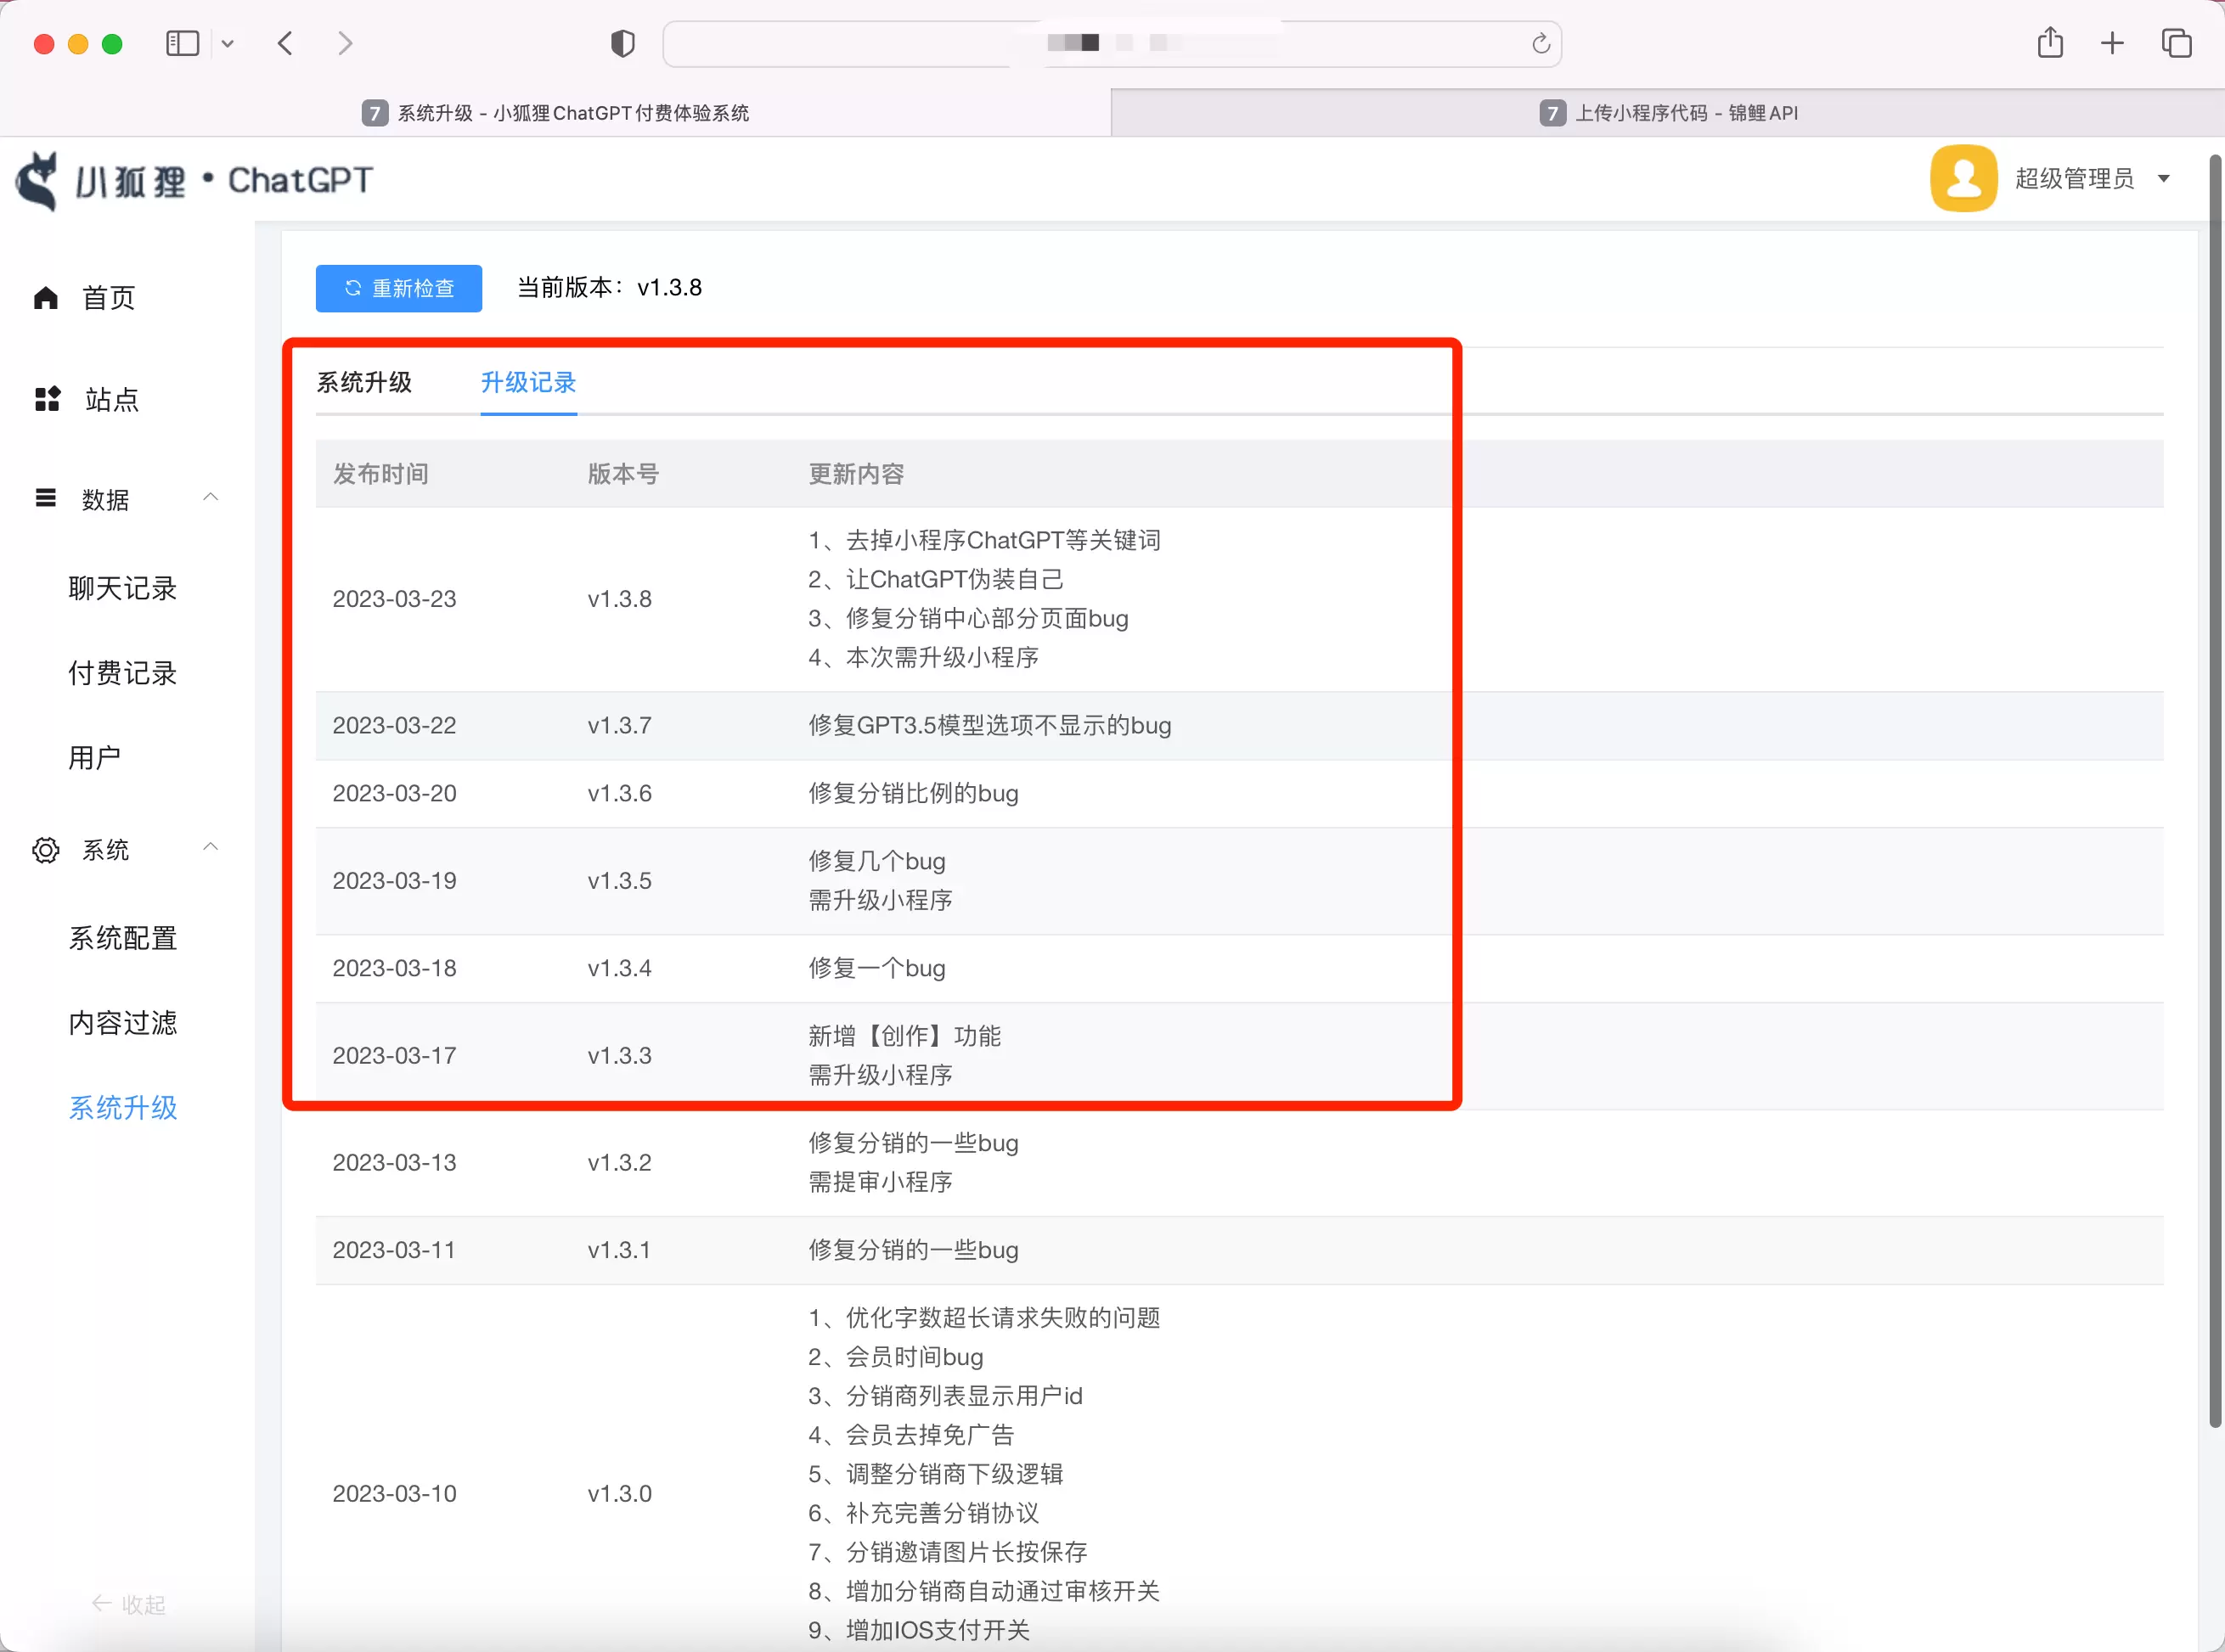Image resolution: width=2225 pixels, height=1652 pixels.
Task: Click the date 2023-03-20
Action: point(394,794)
